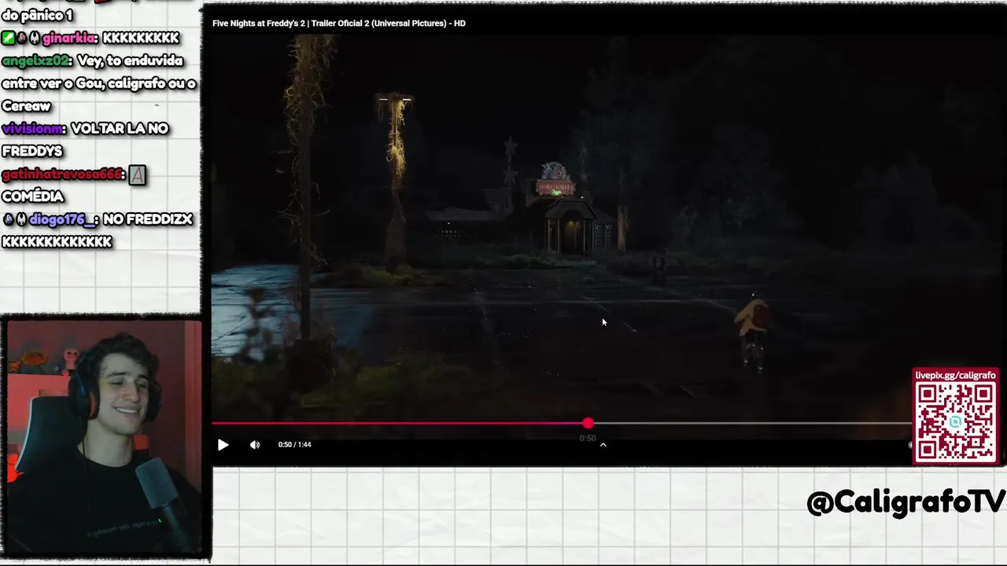This screenshot has height=566, width=1007.
Task: Click the 'NO FREDDIZX' chat message
Action: coord(148,219)
